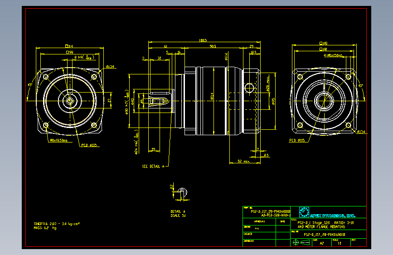This screenshot has height=255, width=393.
Task: Select the 32 shaft key length dimension
Action: 159,58
